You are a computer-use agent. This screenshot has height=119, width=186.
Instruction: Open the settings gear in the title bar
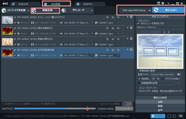163,3
